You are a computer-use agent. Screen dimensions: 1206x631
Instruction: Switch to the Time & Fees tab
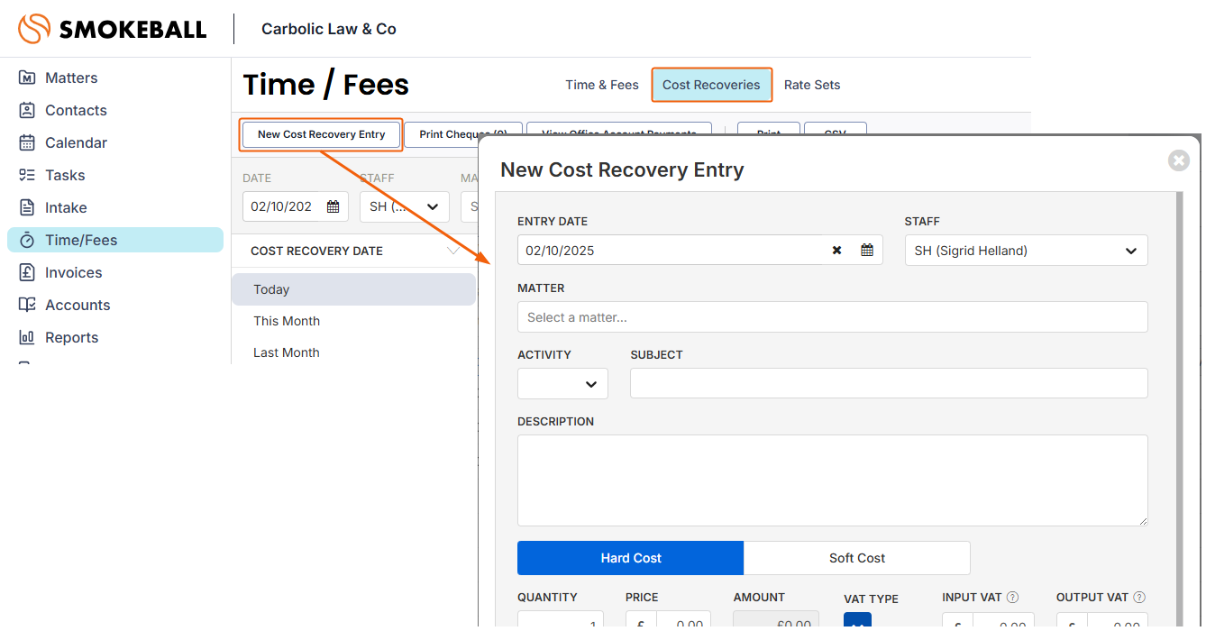[601, 85]
